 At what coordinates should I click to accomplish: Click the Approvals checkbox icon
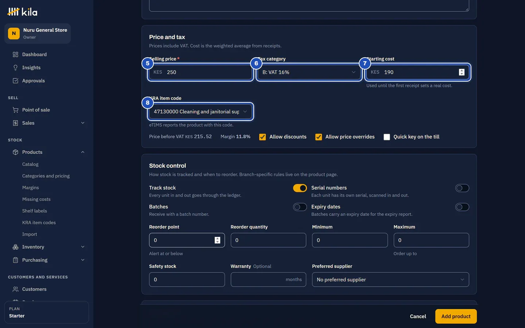point(15,81)
